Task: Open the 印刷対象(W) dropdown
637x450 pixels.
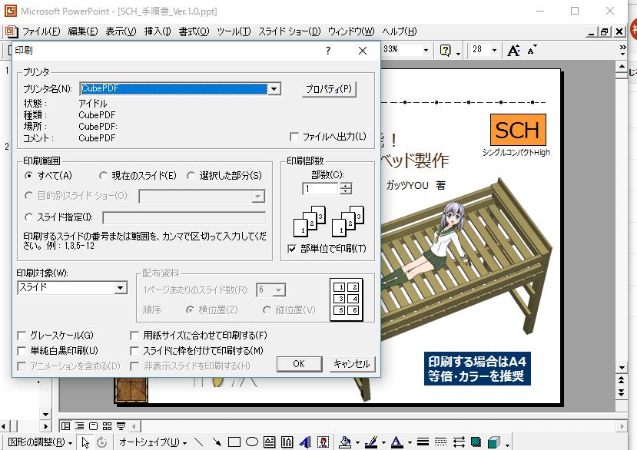Action: tap(120, 288)
